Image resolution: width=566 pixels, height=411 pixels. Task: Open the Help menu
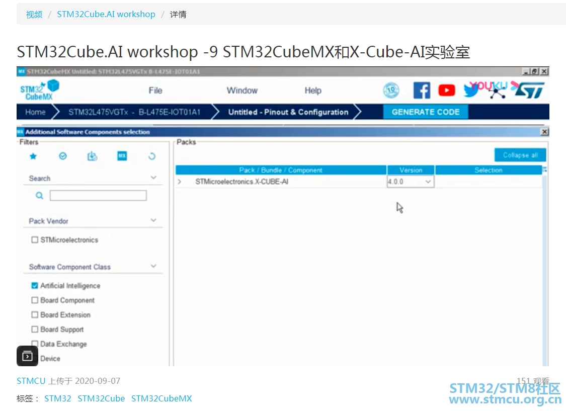pos(313,91)
